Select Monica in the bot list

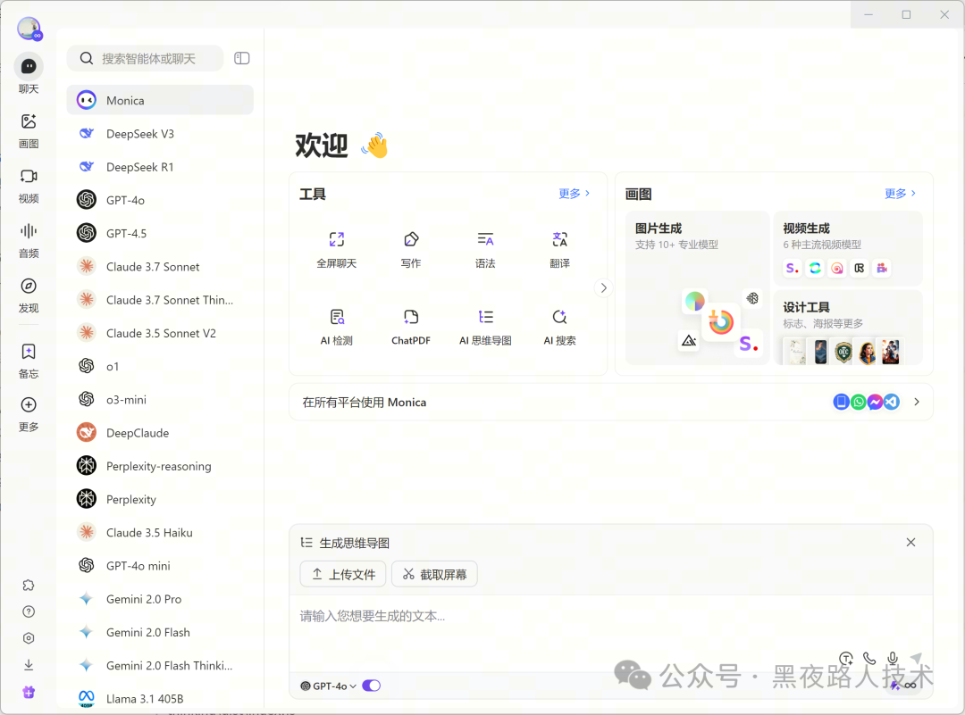pyautogui.click(x=160, y=100)
